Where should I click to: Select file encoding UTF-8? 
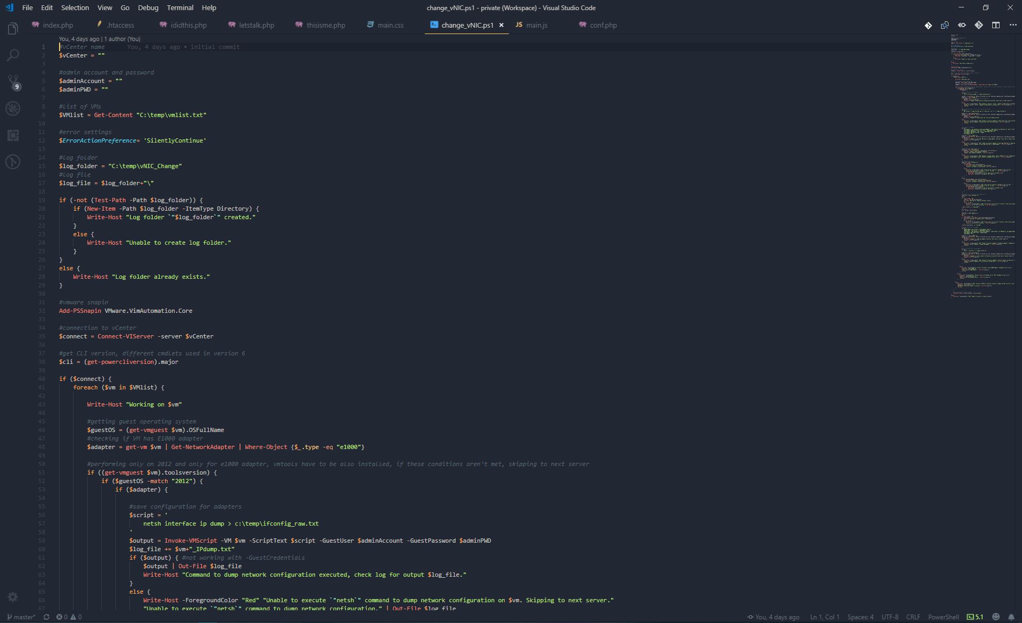pyautogui.click(x=890, y=617)
